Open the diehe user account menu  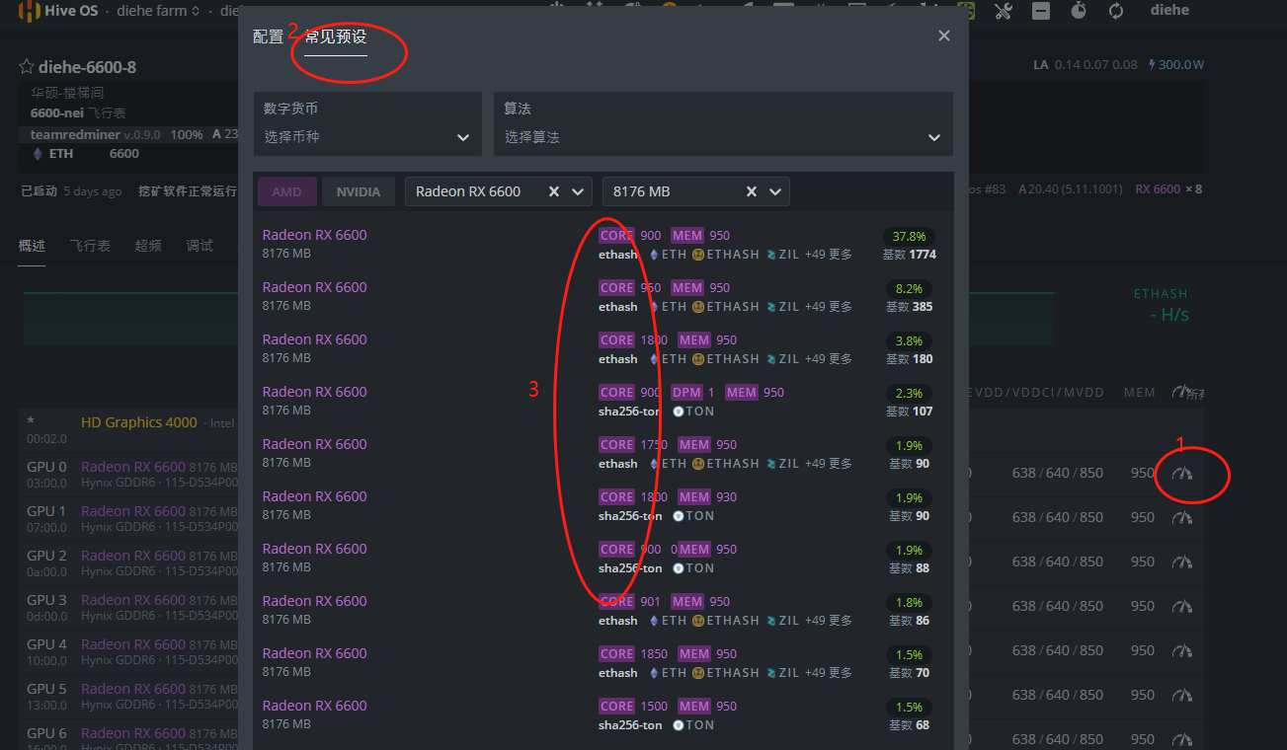click(x=1169, y=11)
